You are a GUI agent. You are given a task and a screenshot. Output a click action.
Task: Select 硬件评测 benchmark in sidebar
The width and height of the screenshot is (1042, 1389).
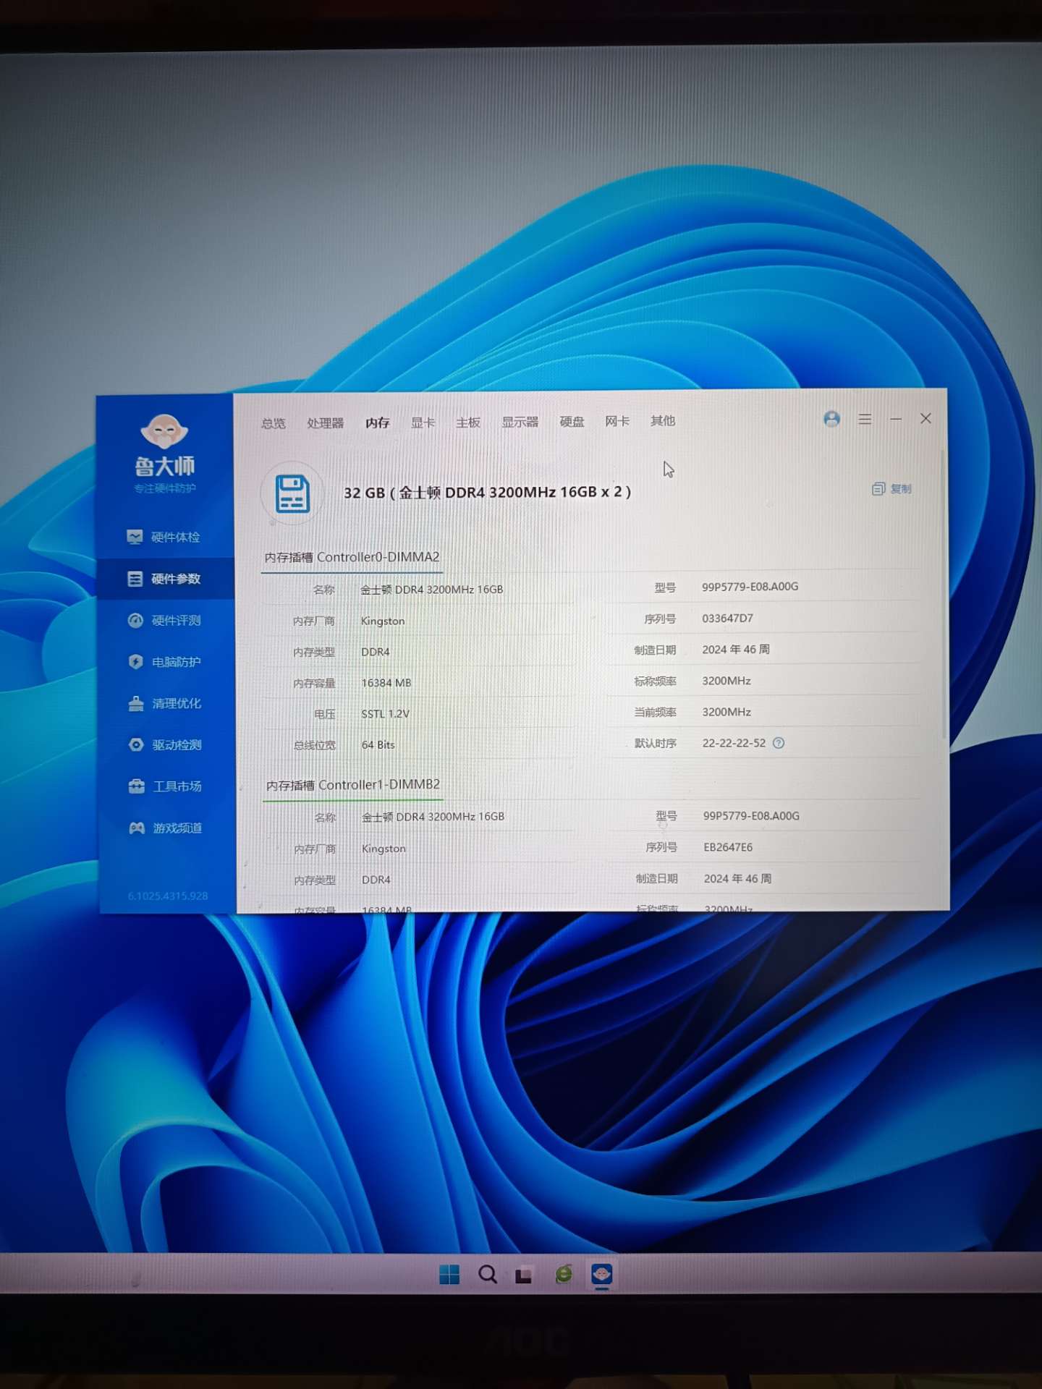pos(165,621)
